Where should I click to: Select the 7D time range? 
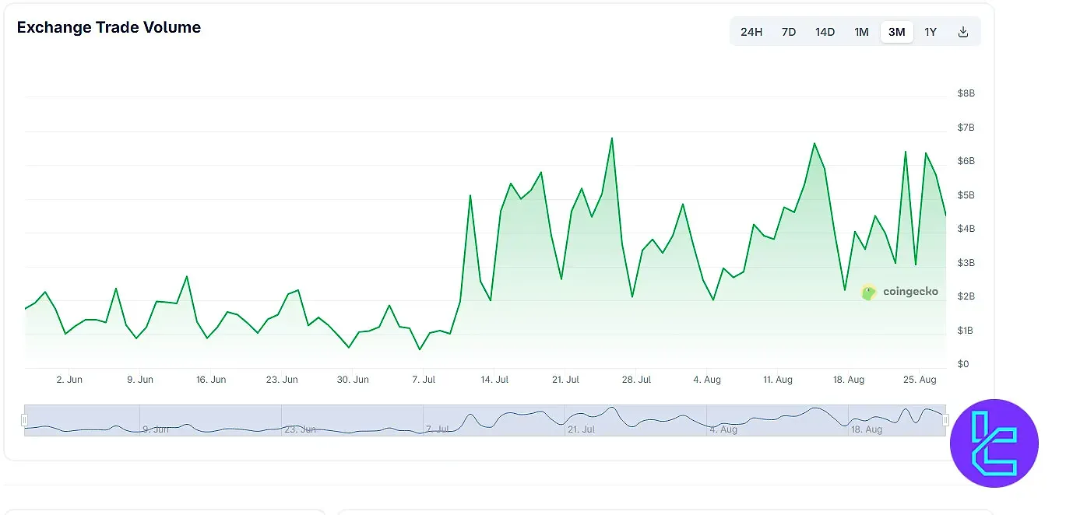788,32
